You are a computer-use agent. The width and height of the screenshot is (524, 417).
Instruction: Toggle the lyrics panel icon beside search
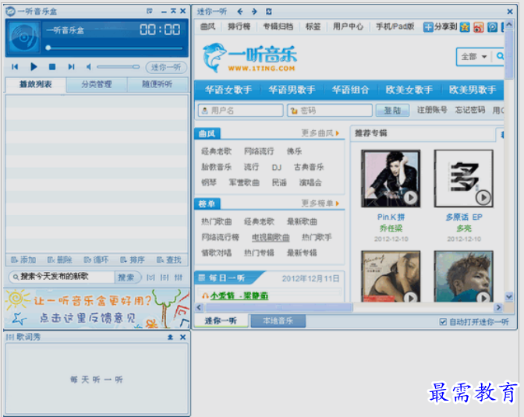click(165, 277)
